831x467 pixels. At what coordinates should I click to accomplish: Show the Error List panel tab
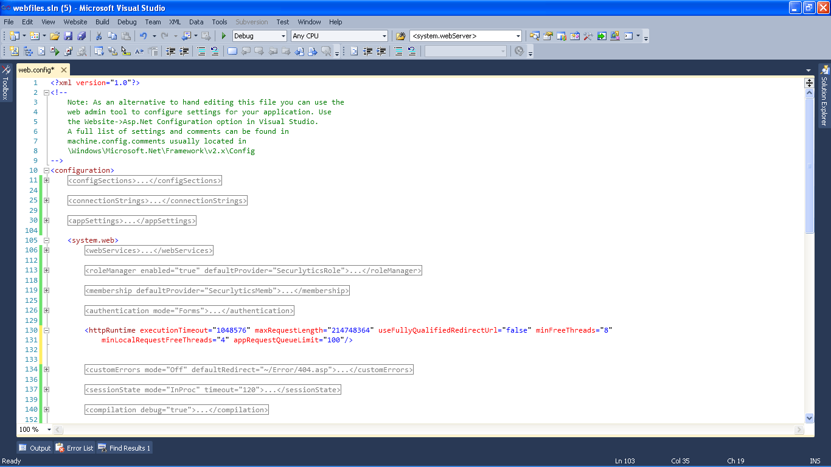[x=74, y=448]
